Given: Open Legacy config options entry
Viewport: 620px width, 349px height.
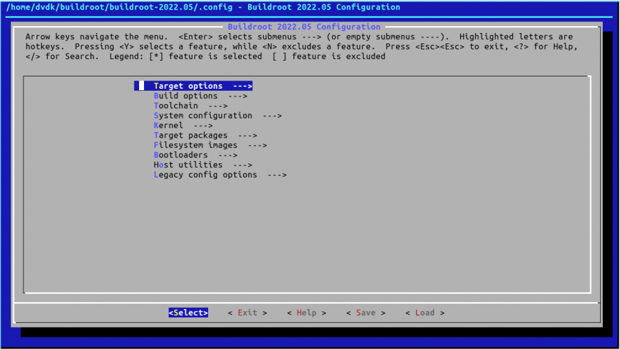Looking at the screenshot, I should pos(205,175).
